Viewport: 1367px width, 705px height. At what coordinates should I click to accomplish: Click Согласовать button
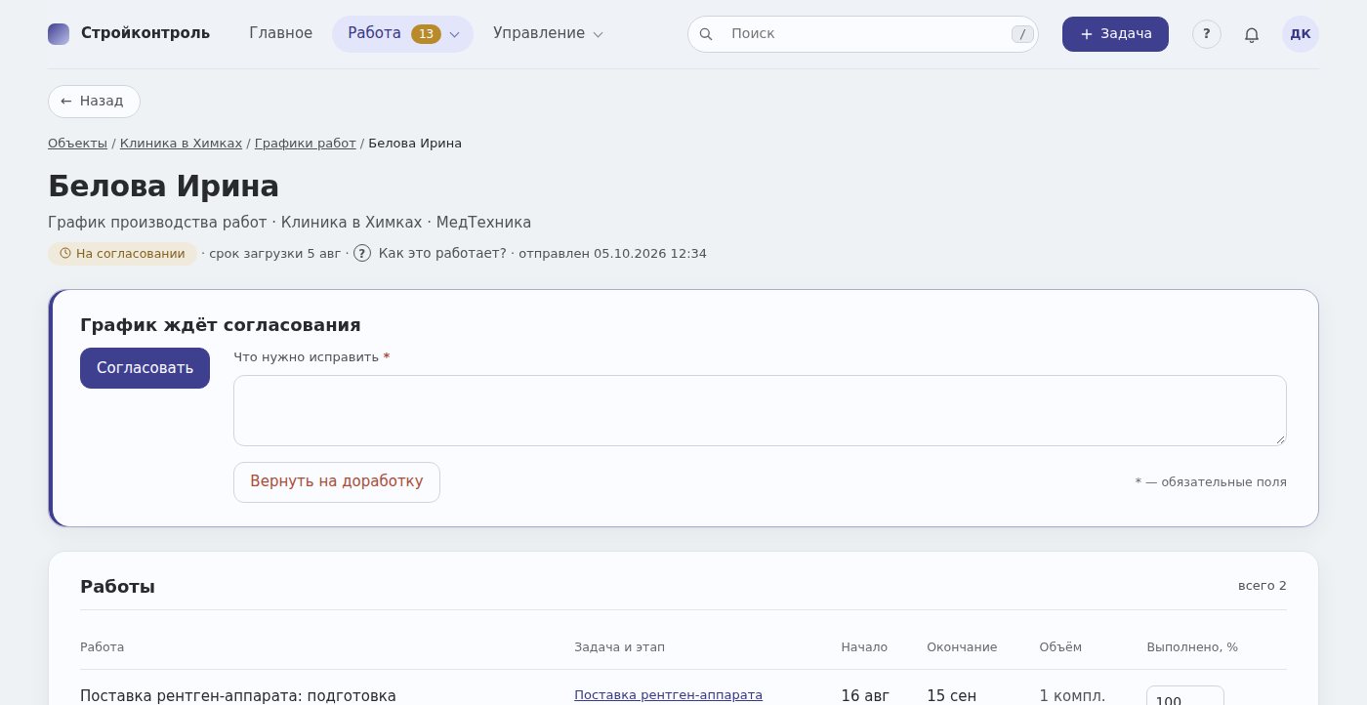click(x=145, y=368)
